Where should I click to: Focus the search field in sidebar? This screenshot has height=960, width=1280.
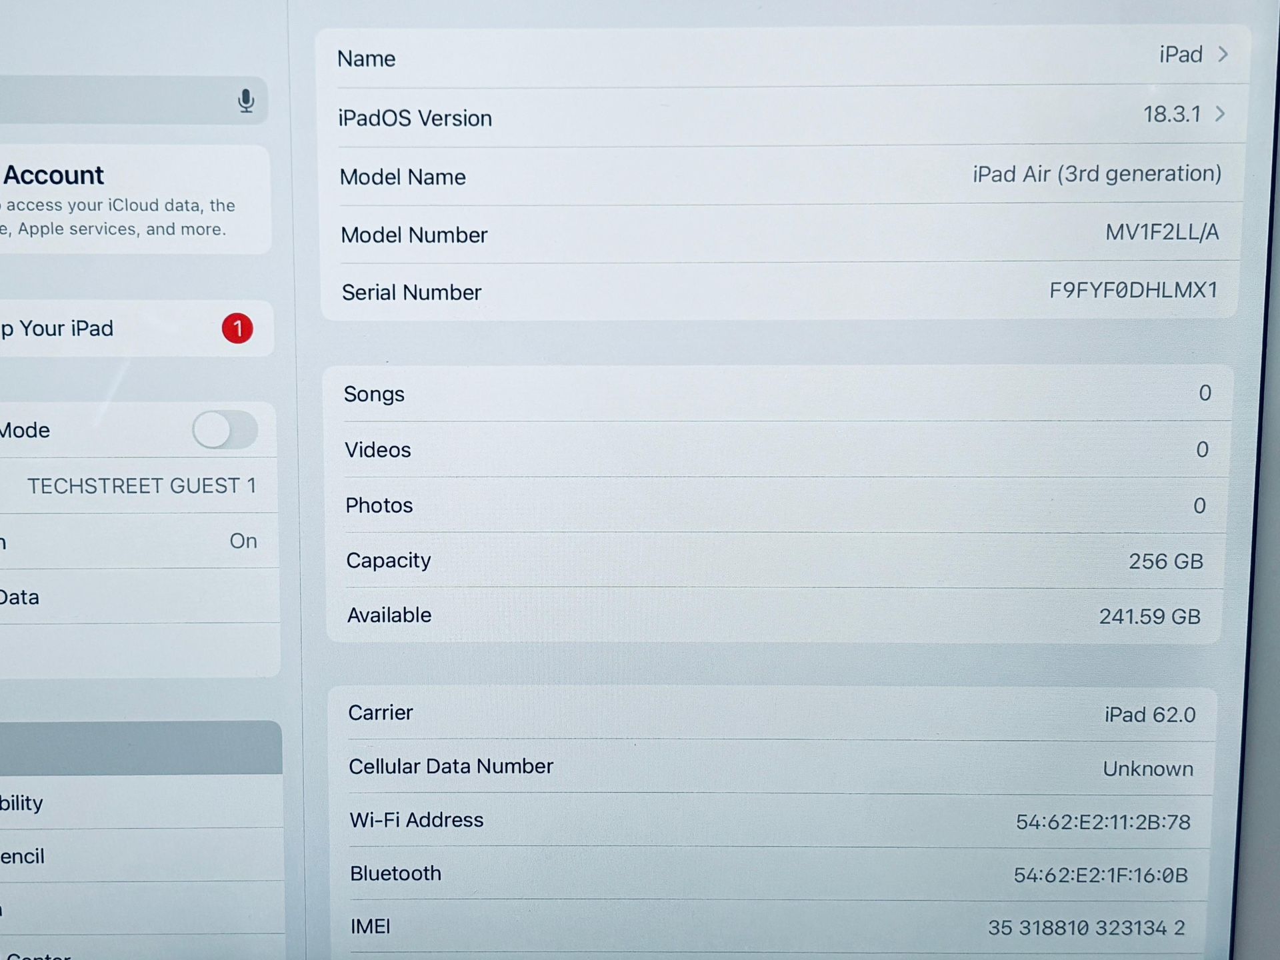click(133, 100)
